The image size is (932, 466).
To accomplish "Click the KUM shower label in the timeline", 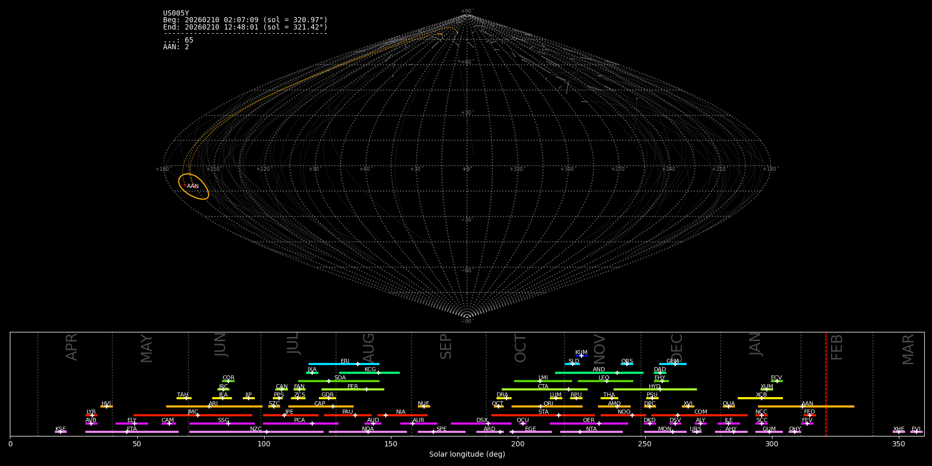I will coord(581,353).
